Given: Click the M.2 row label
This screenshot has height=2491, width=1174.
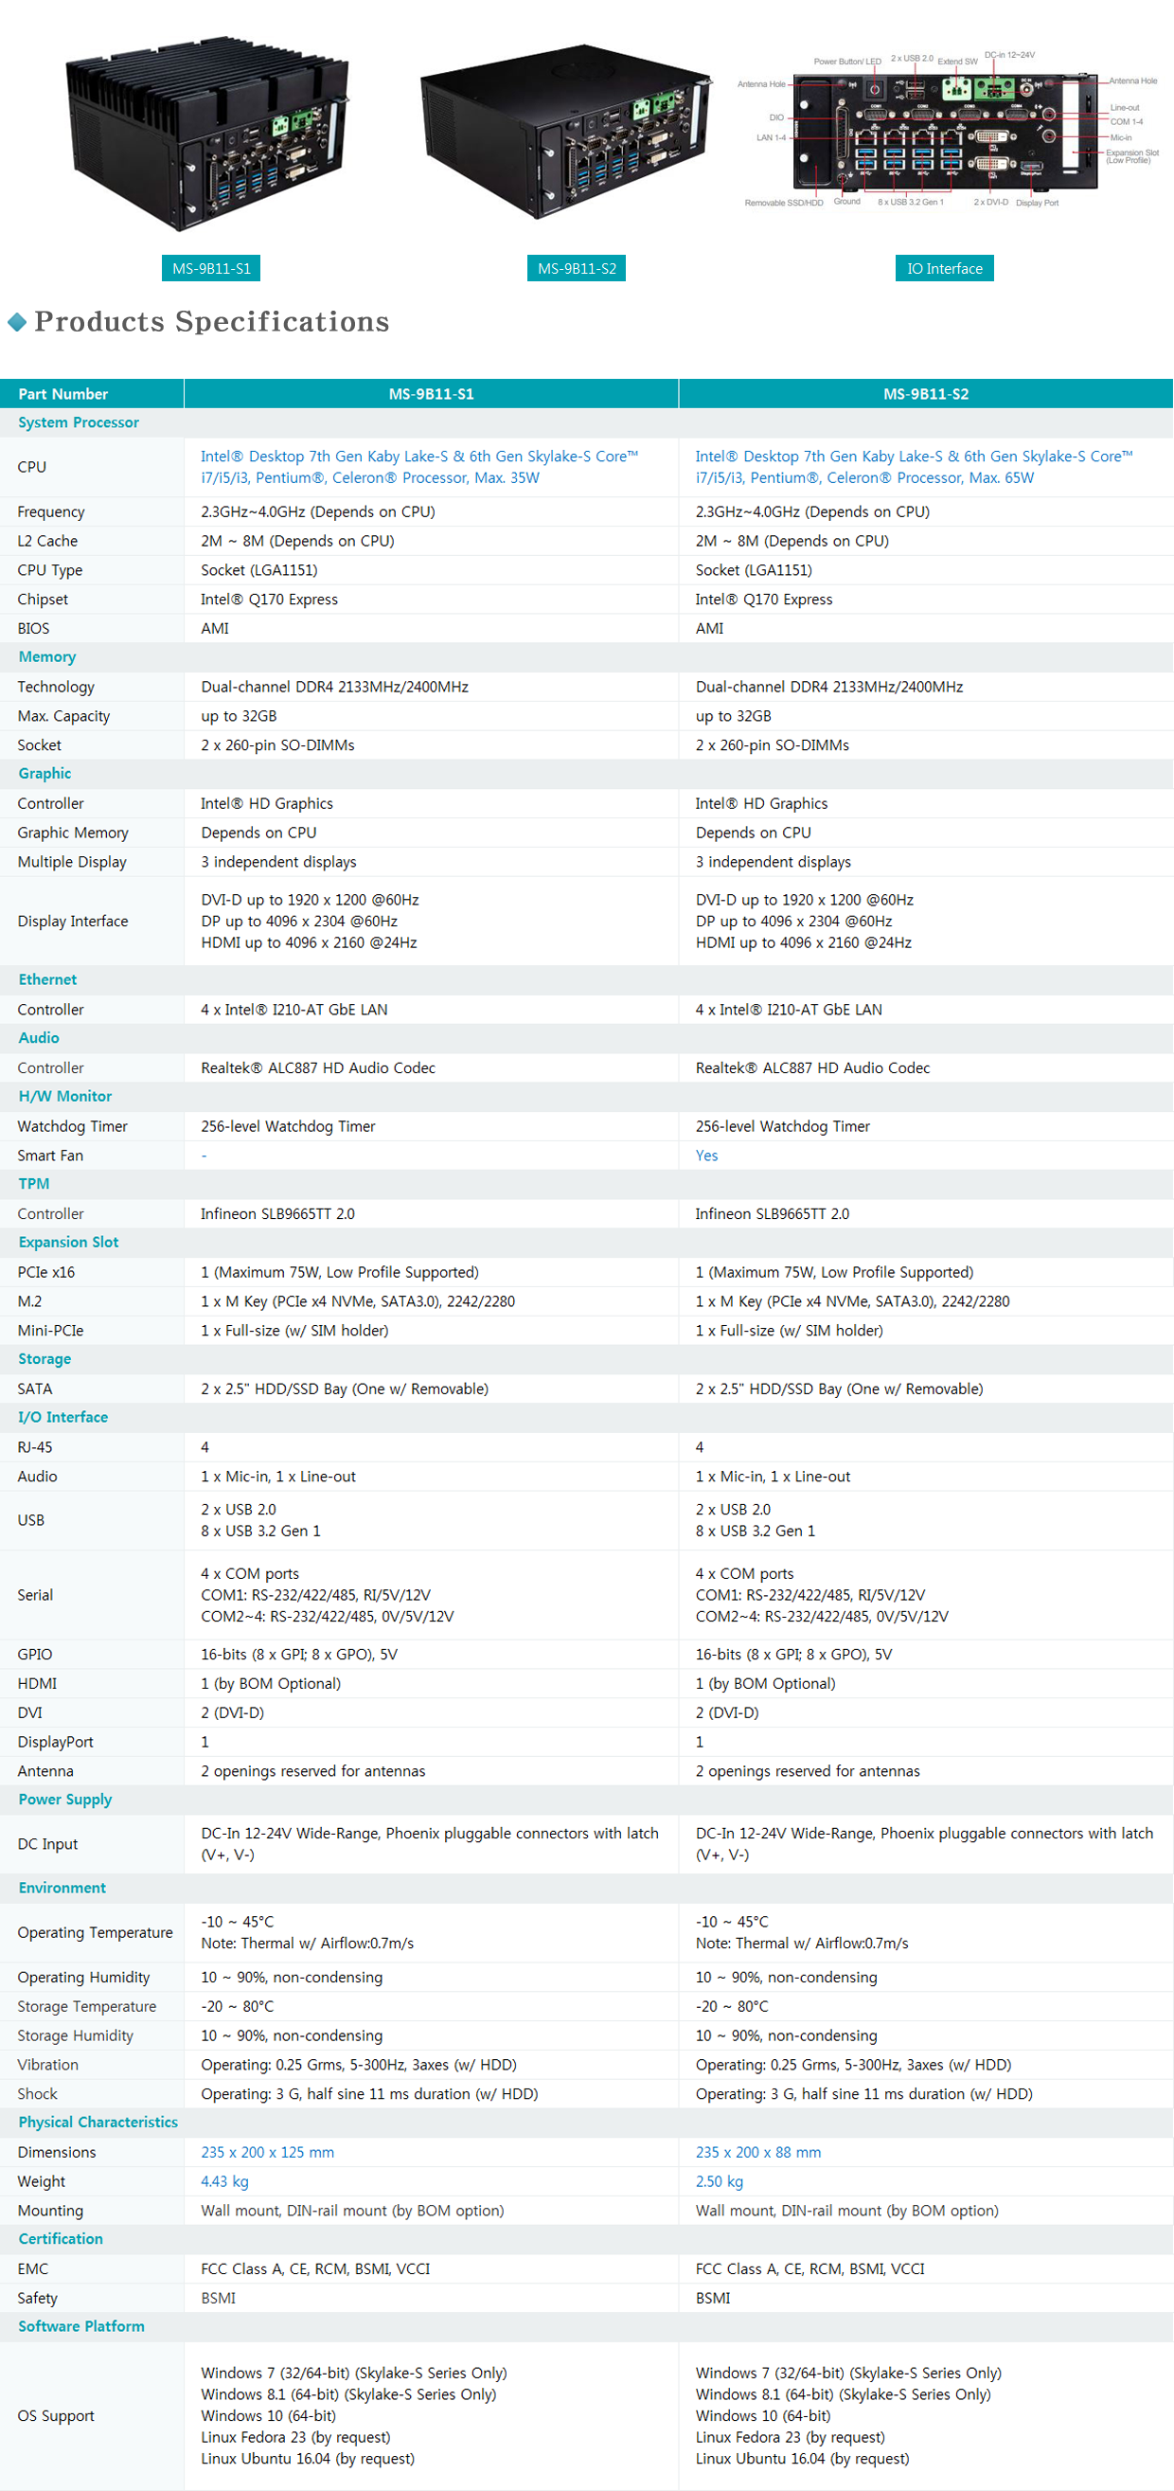Looking at the screenshot, I should tap(29, 1301).
